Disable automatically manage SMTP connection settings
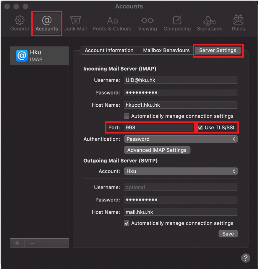This screenshot has height=270, width=259. 127,223
